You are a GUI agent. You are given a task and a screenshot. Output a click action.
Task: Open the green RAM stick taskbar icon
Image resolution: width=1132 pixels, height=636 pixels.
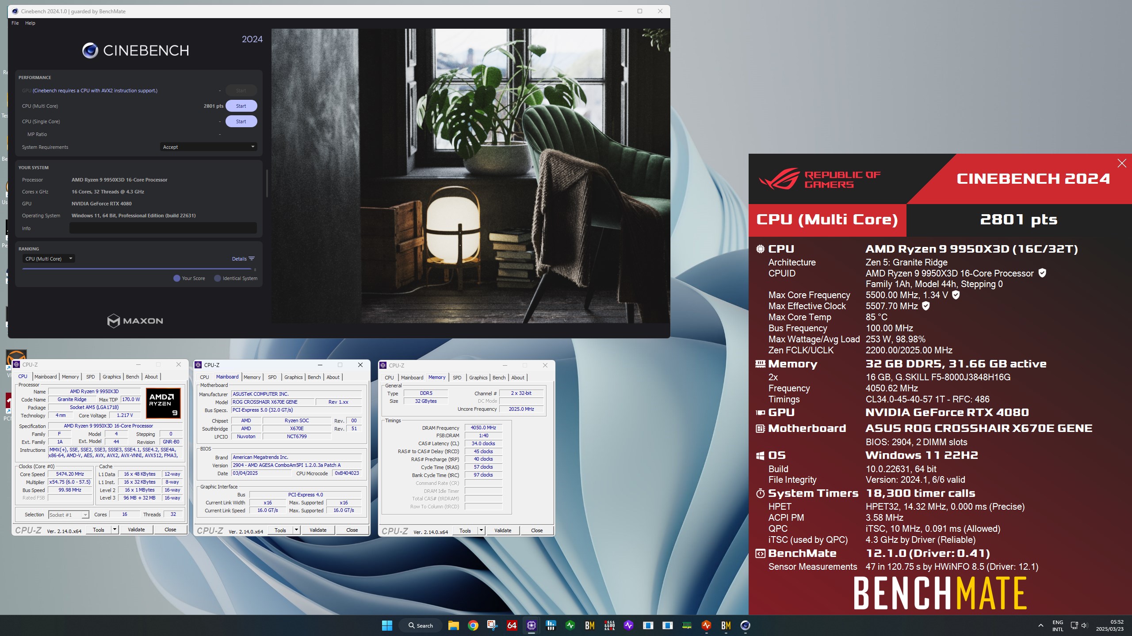click(x=687, y=625)
